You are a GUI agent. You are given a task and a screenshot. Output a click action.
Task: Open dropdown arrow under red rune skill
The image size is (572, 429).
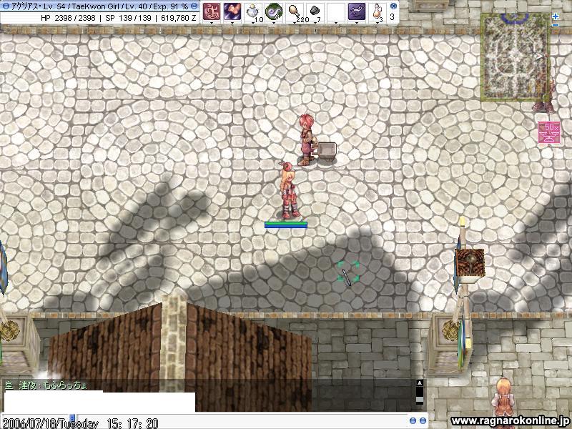(x=212, y=23)
